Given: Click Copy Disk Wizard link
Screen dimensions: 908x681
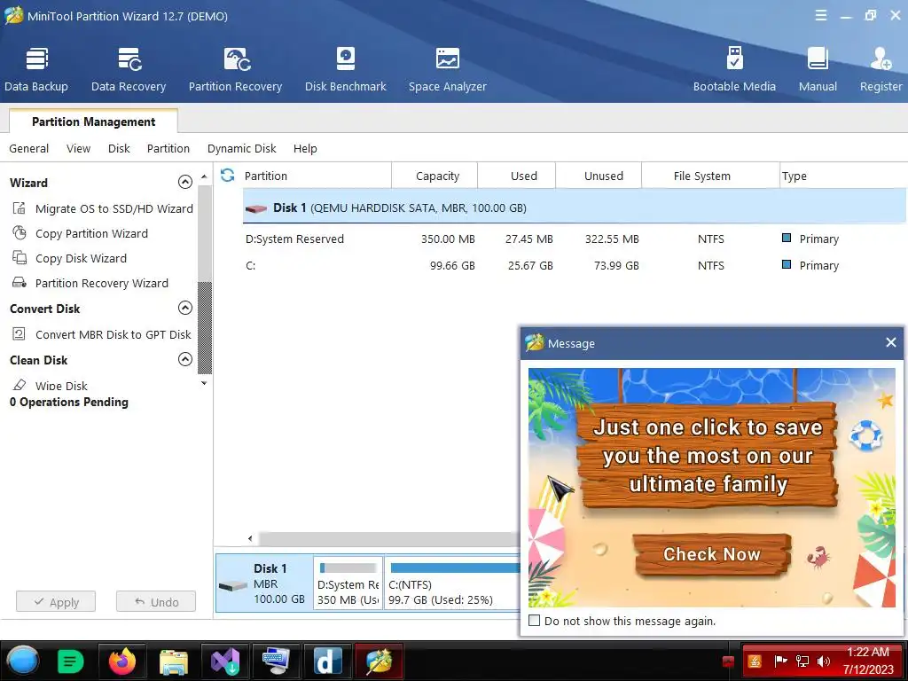Looking at the screenshot, I should coord(81,258).
